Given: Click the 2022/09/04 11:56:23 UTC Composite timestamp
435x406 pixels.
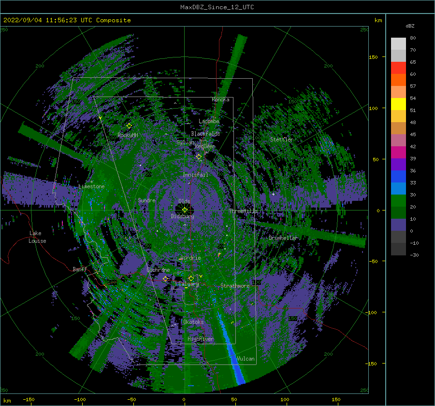Looking at the screenshot, I should pyautogui.click(x=67, y=20).
